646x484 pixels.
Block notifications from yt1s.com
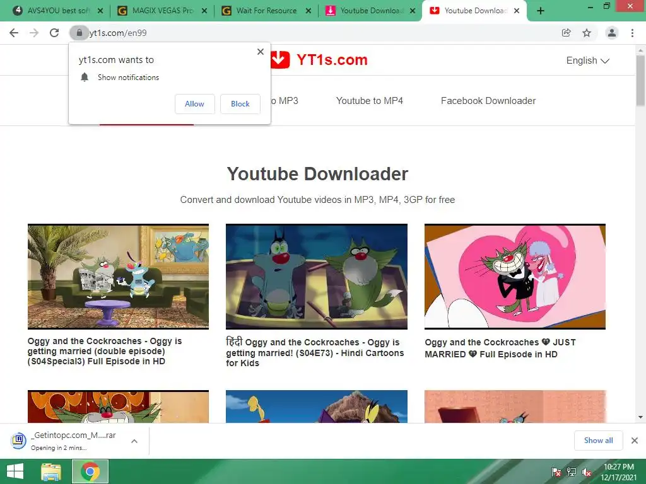pos(240,104)
